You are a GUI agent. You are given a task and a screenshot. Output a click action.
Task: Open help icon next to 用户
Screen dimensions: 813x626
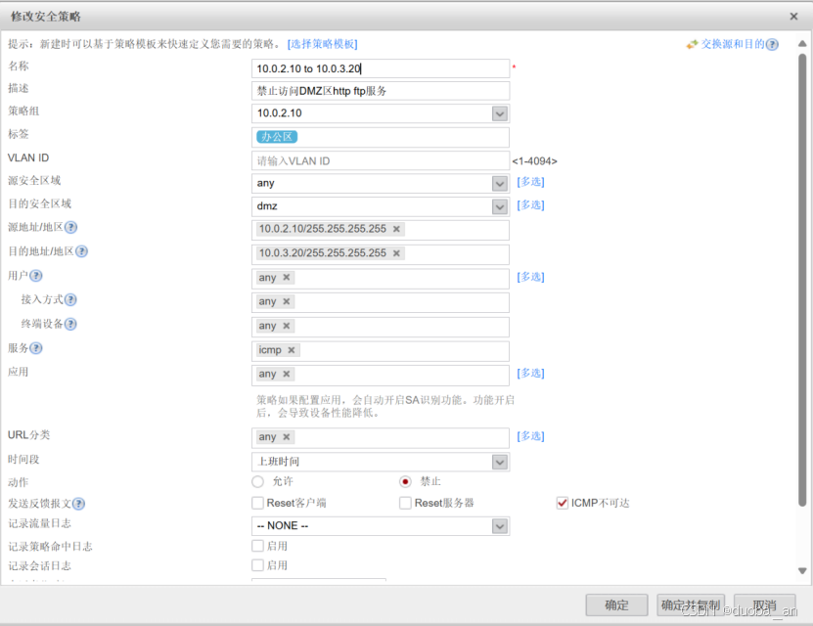[x=36, y=276]
